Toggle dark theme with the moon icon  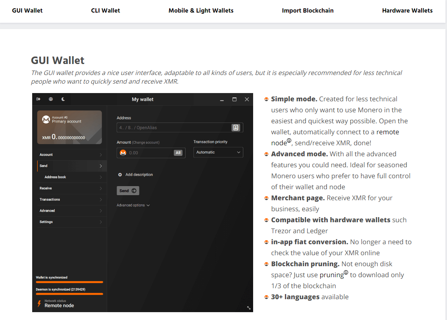click(63, 99)
